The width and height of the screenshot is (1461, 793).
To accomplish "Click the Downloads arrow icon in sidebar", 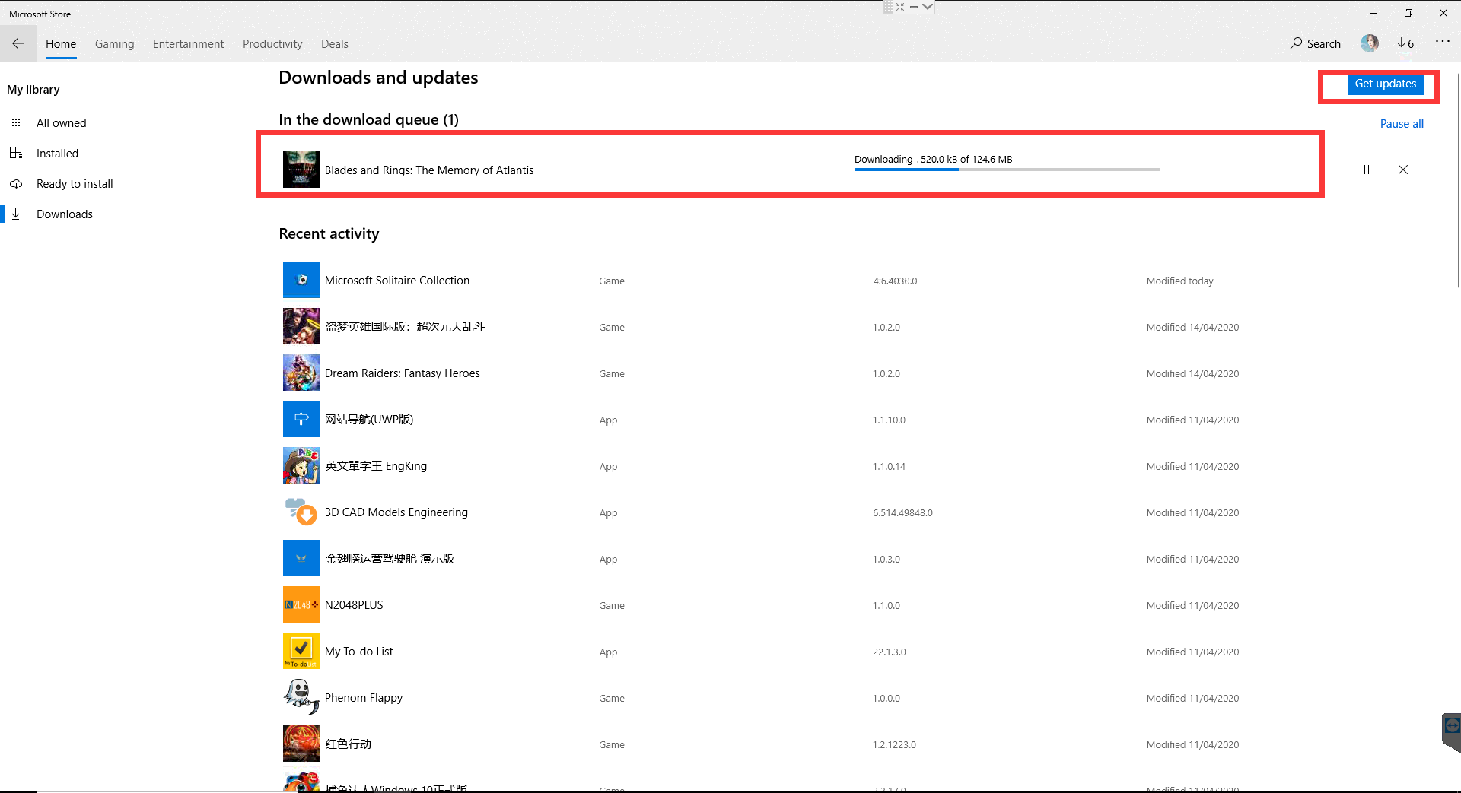I will pyautogui.click(x=16, y=214).
